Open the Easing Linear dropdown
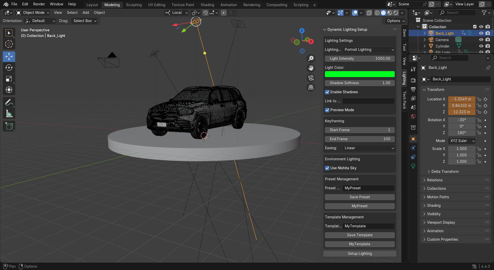494x270 pixels. pyautogui.click(x=369, y=148)
